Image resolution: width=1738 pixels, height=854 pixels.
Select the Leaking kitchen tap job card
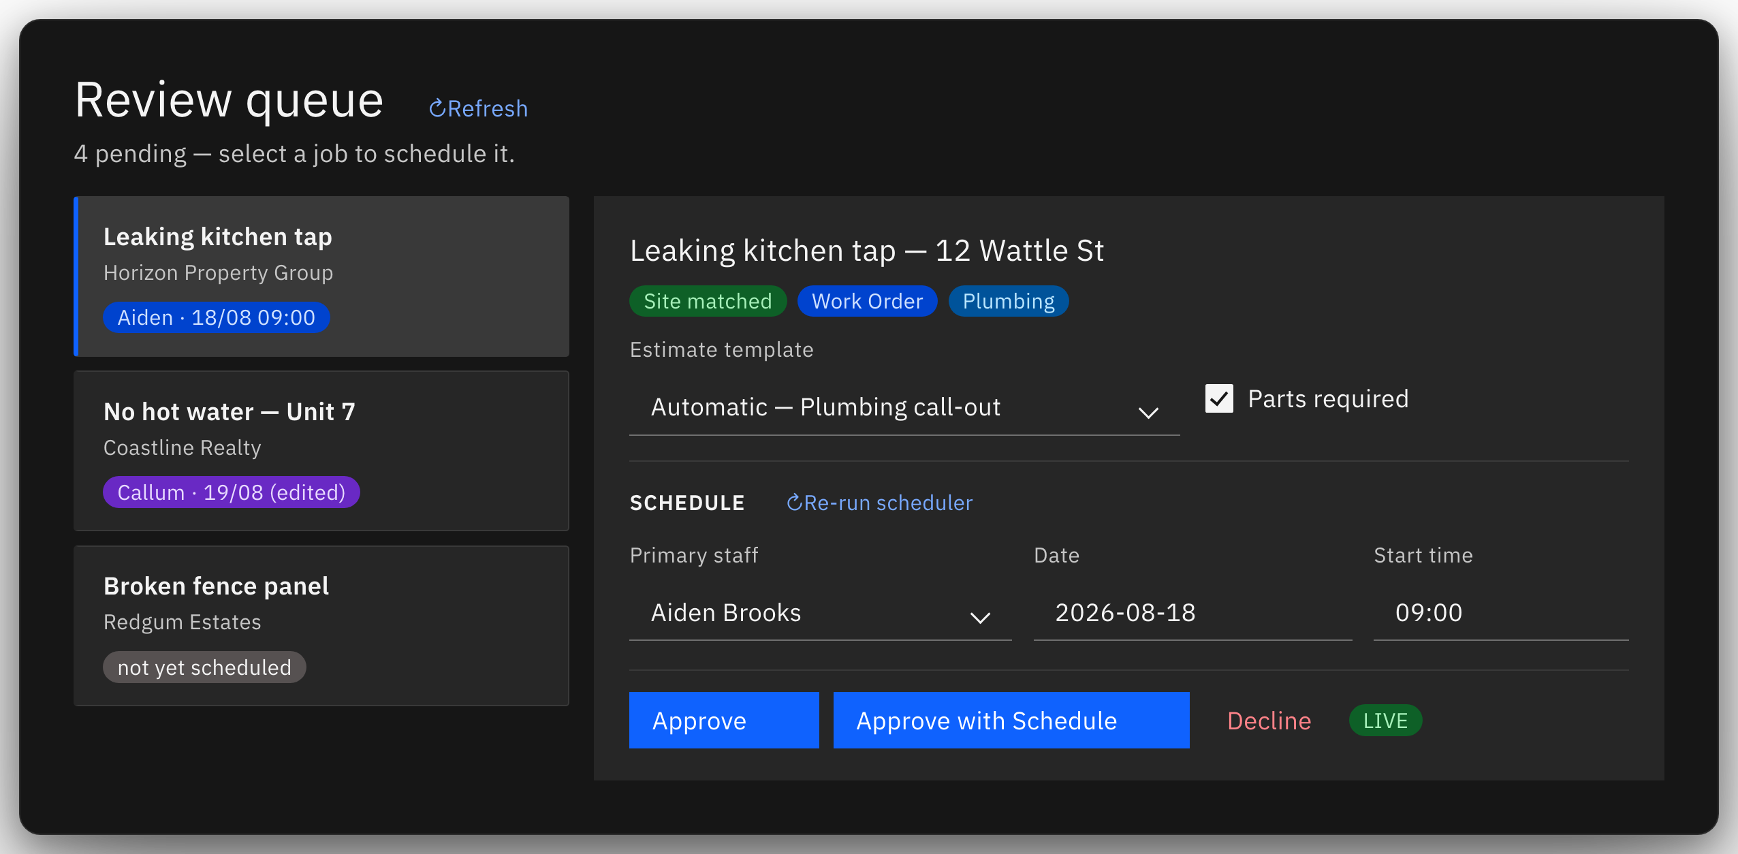[x=321, y=276]
